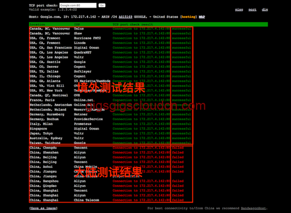Click the China, Qingdao location
This screenshot has width=291, height=213.
point(43,186)
